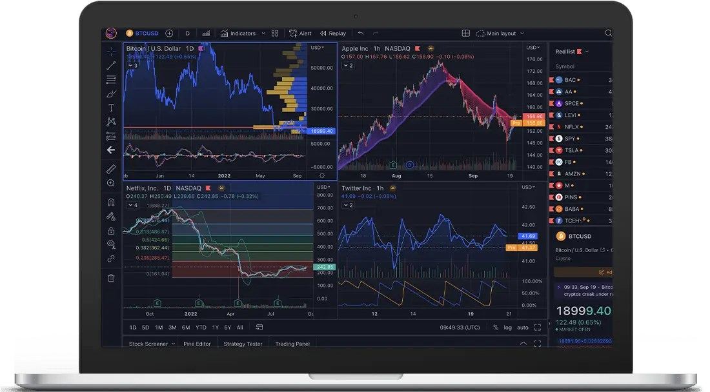Click the undo arrow
This screenshot has height=392, width=710.
(x=360, y=34)
